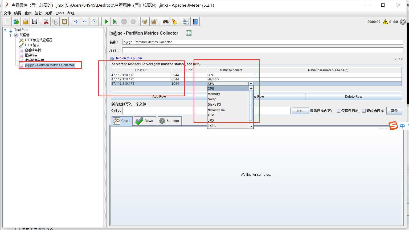Choose TCP from metric dropdown list
Image resolution: width=409 pixels, height=230 pixels.
tap(228, 115)
